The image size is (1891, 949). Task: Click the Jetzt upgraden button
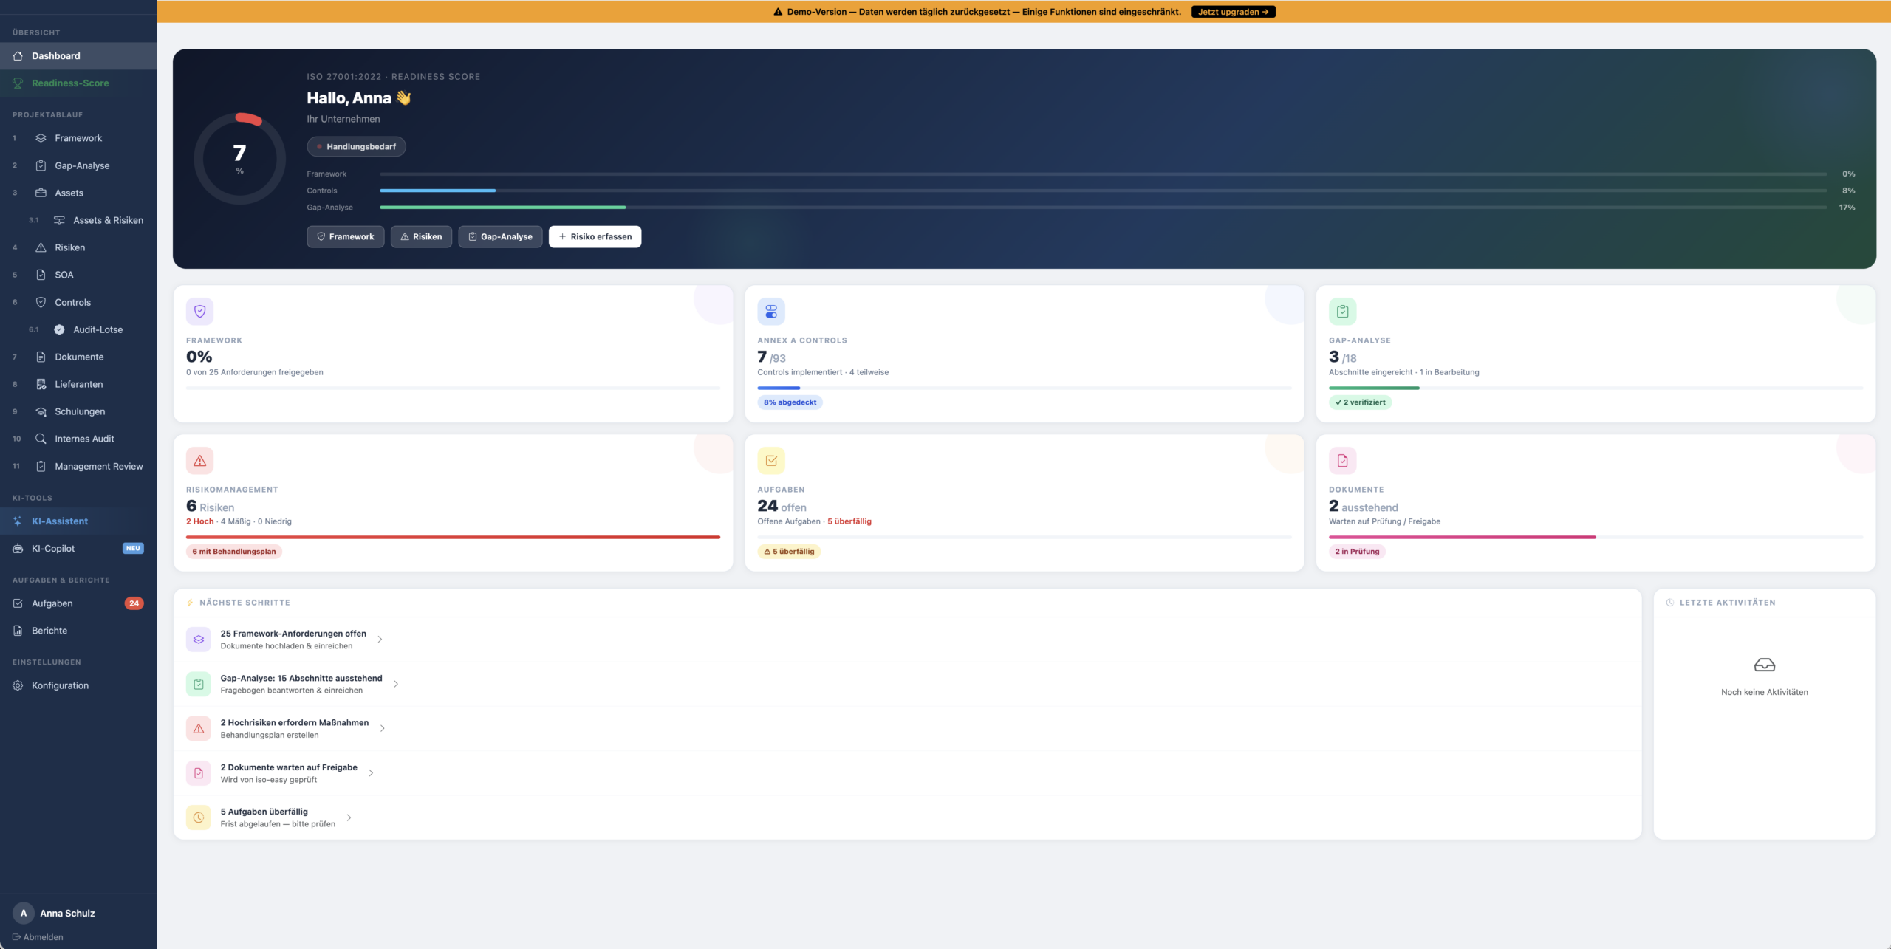click(1232, 11)
